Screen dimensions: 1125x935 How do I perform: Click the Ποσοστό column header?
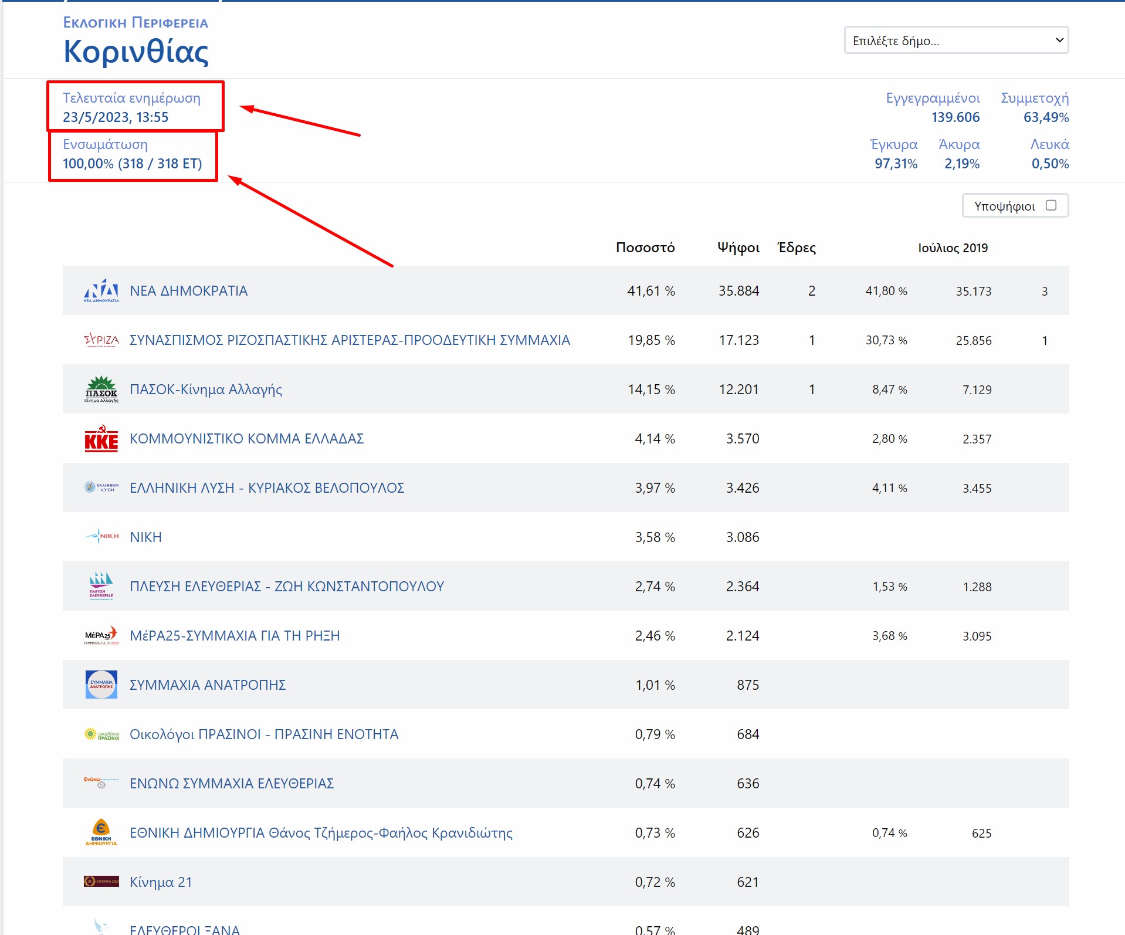[645, 248]
